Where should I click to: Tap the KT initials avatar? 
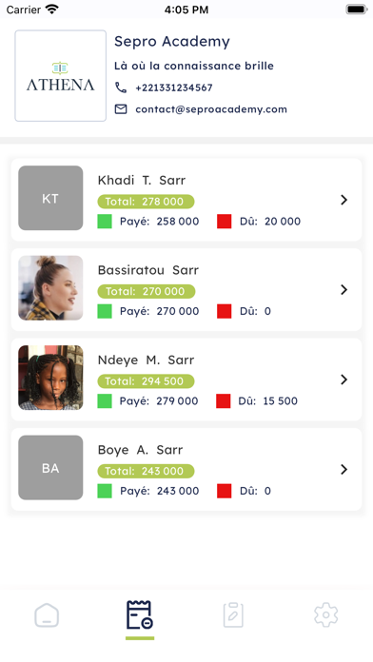[50, 198]
